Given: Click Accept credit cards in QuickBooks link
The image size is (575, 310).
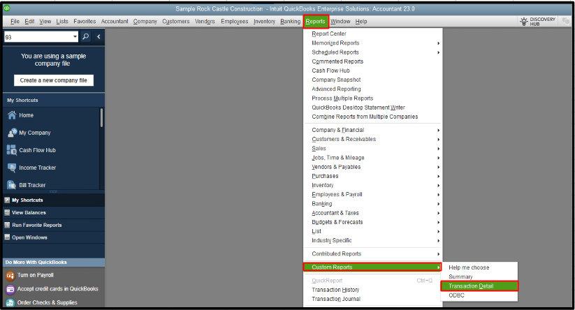Looking at the screenshot, I should [x=57, y=289].
